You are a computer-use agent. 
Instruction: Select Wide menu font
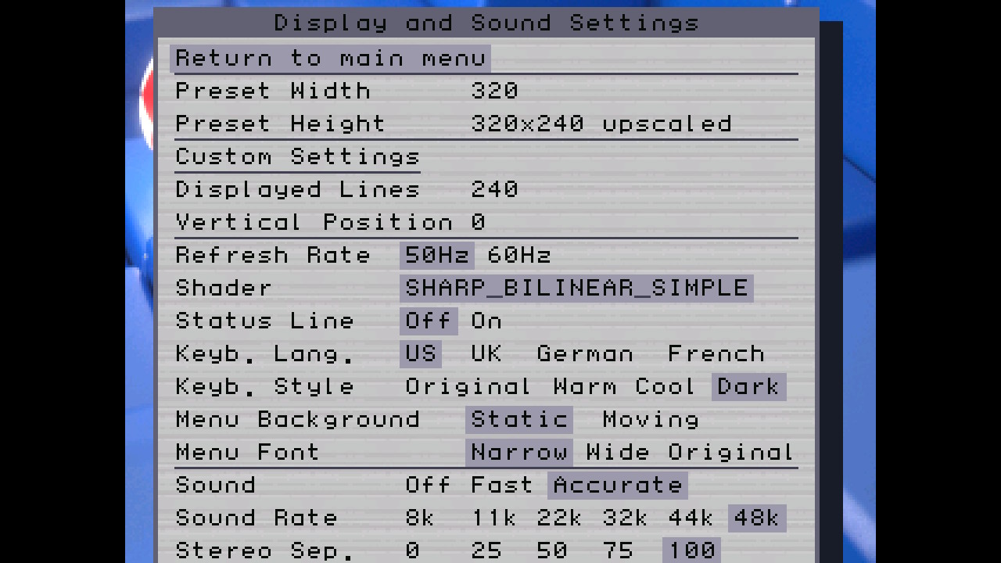(x=618, y=452)
